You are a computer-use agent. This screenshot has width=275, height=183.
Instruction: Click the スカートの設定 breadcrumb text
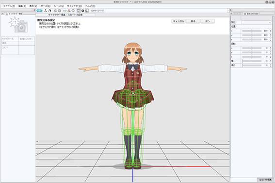75,15
